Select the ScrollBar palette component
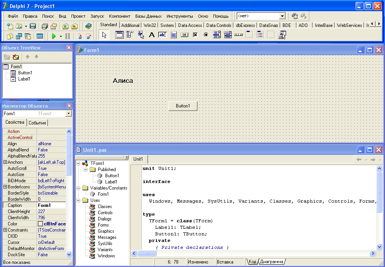Viewport: 385px width, 267px height. point(238,35)
